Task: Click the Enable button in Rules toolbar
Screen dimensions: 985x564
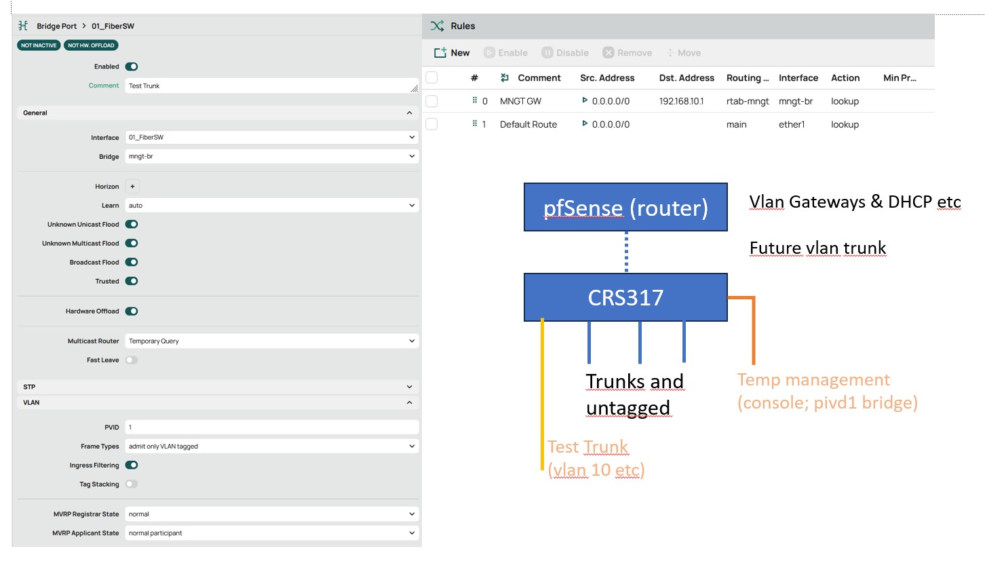Action: [x=506, y=52]
